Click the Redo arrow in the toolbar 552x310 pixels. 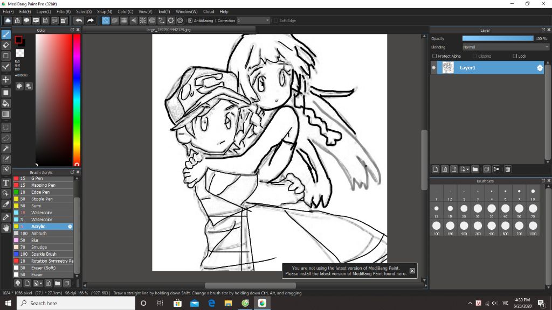click(91, 20)
